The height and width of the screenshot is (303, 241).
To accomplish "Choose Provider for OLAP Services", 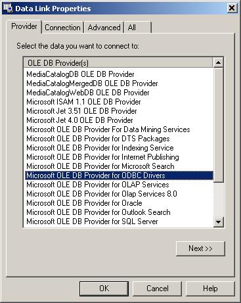I will click(119, 185).
